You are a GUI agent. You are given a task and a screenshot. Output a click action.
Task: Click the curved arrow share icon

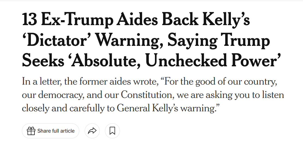tap(92, 131)
